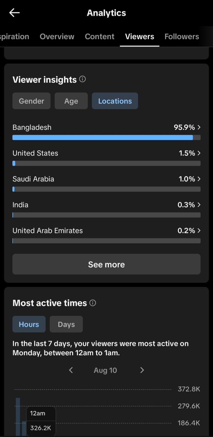Viewport: 213px width, 437px height.
Task: Expand United Arab Emirates 0.2% chevron
Action: click(199, 231)
